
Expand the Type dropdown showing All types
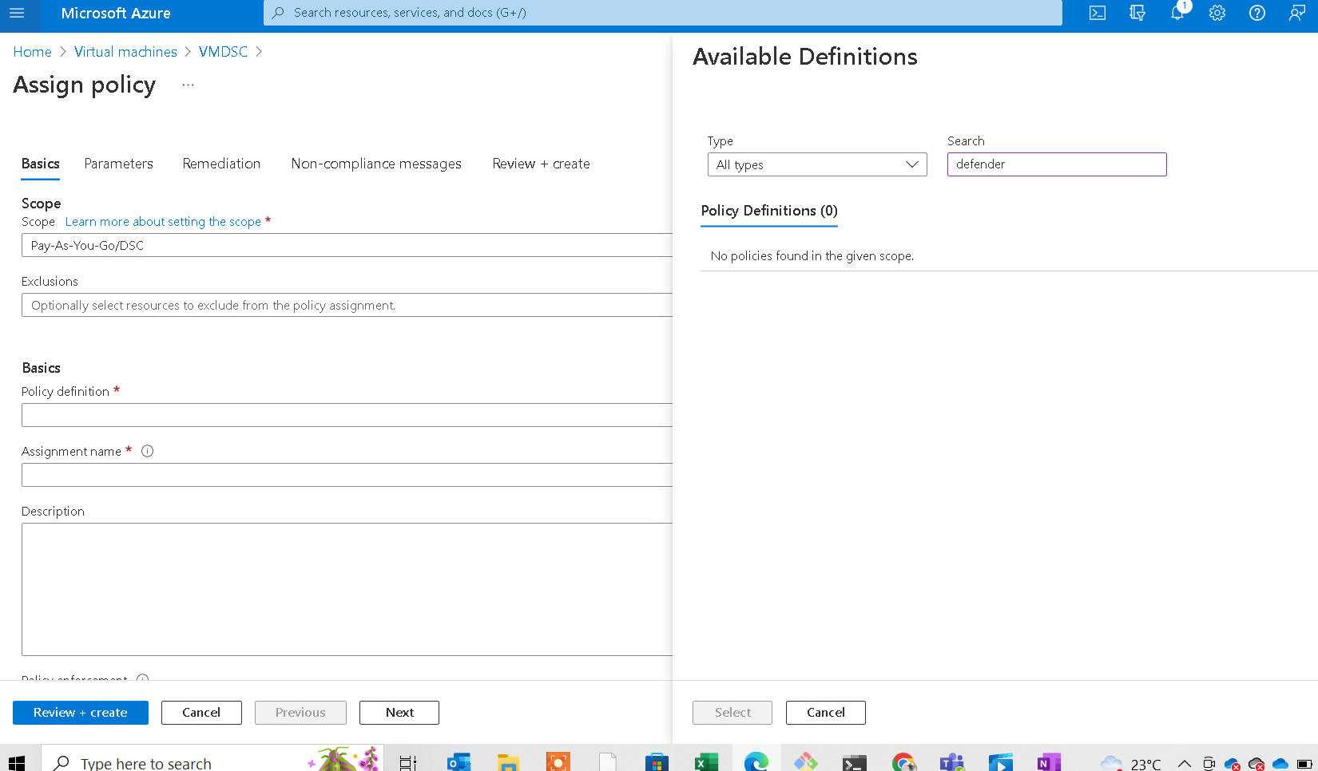point(817,164)
